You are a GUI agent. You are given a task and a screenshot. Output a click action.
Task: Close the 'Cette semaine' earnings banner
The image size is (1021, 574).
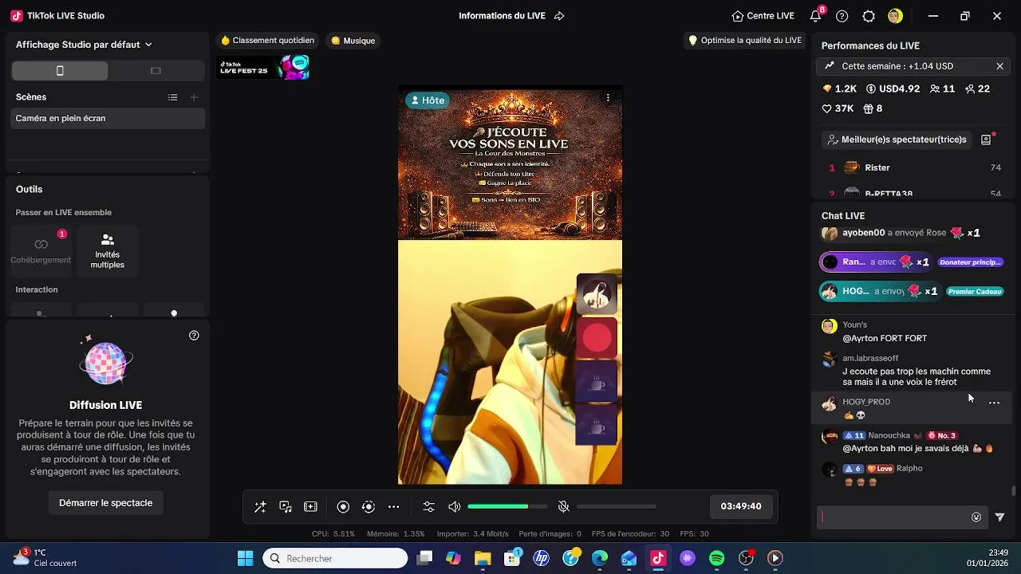[999, 66]
